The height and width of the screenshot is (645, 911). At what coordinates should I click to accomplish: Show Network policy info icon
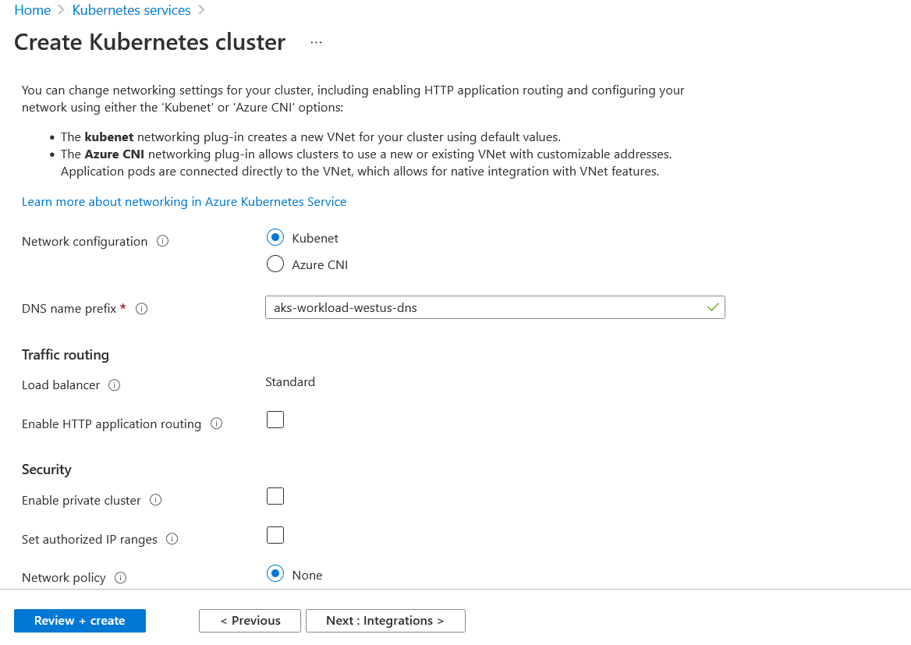click(x=120, y=578)
